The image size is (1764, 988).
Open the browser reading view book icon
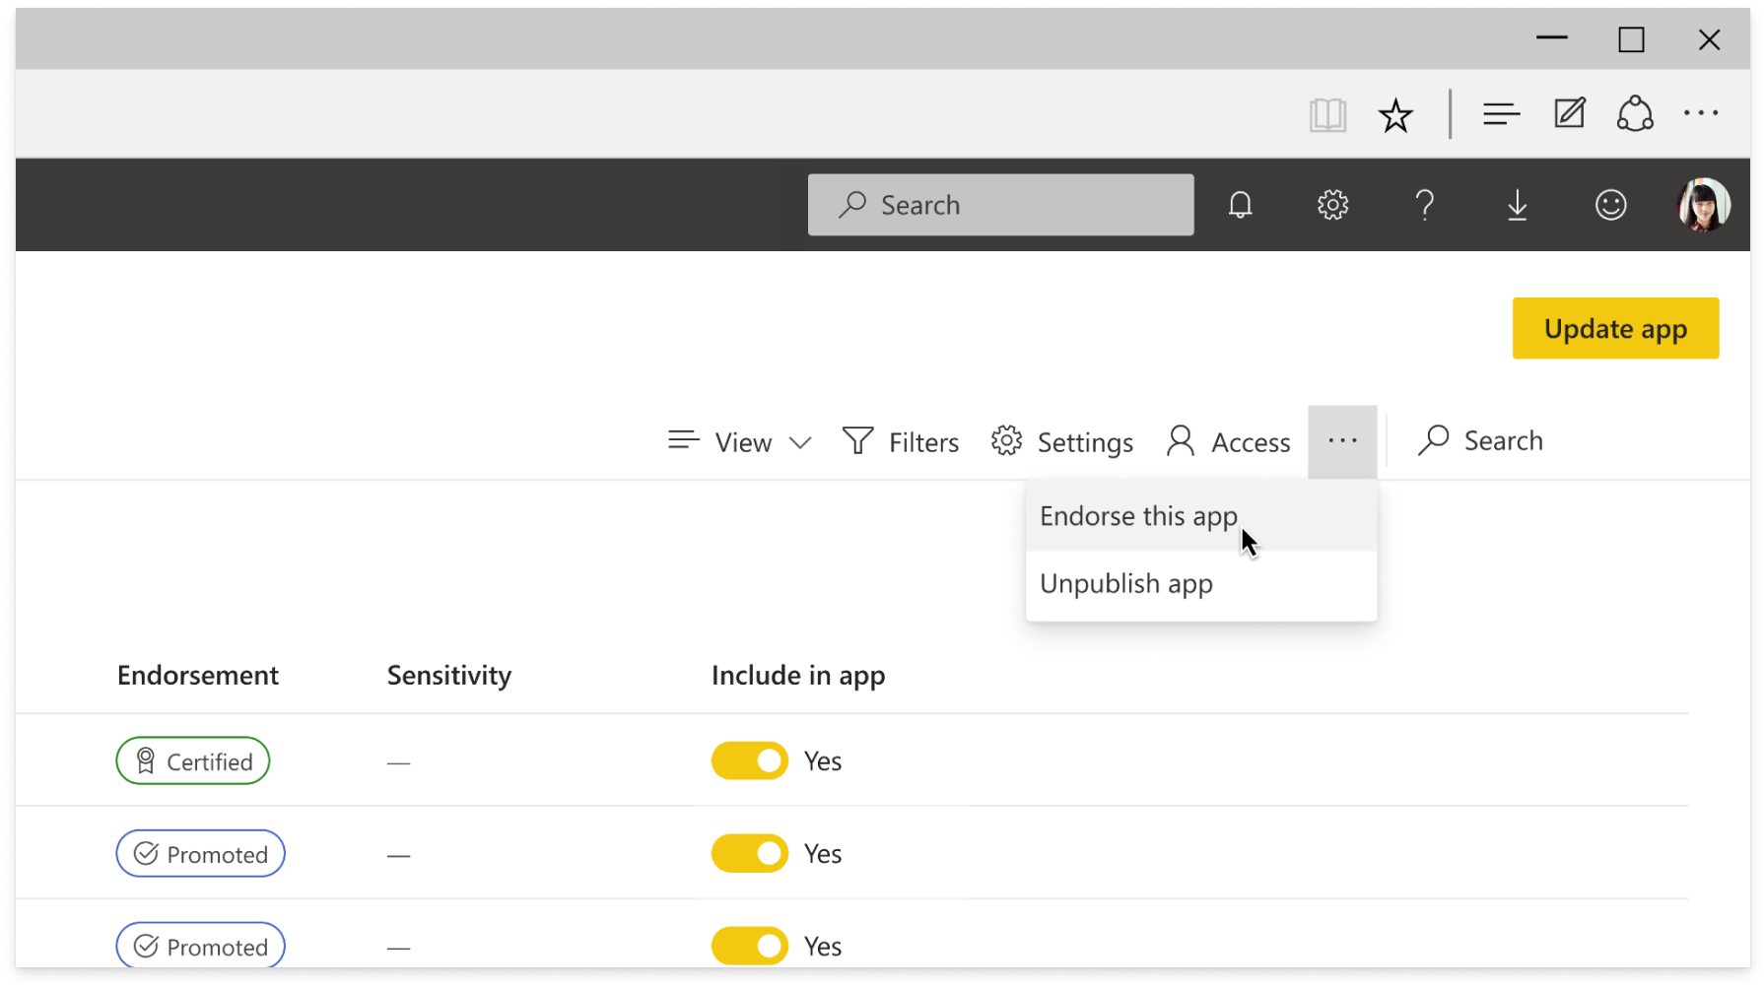[x=1327, y=115]
